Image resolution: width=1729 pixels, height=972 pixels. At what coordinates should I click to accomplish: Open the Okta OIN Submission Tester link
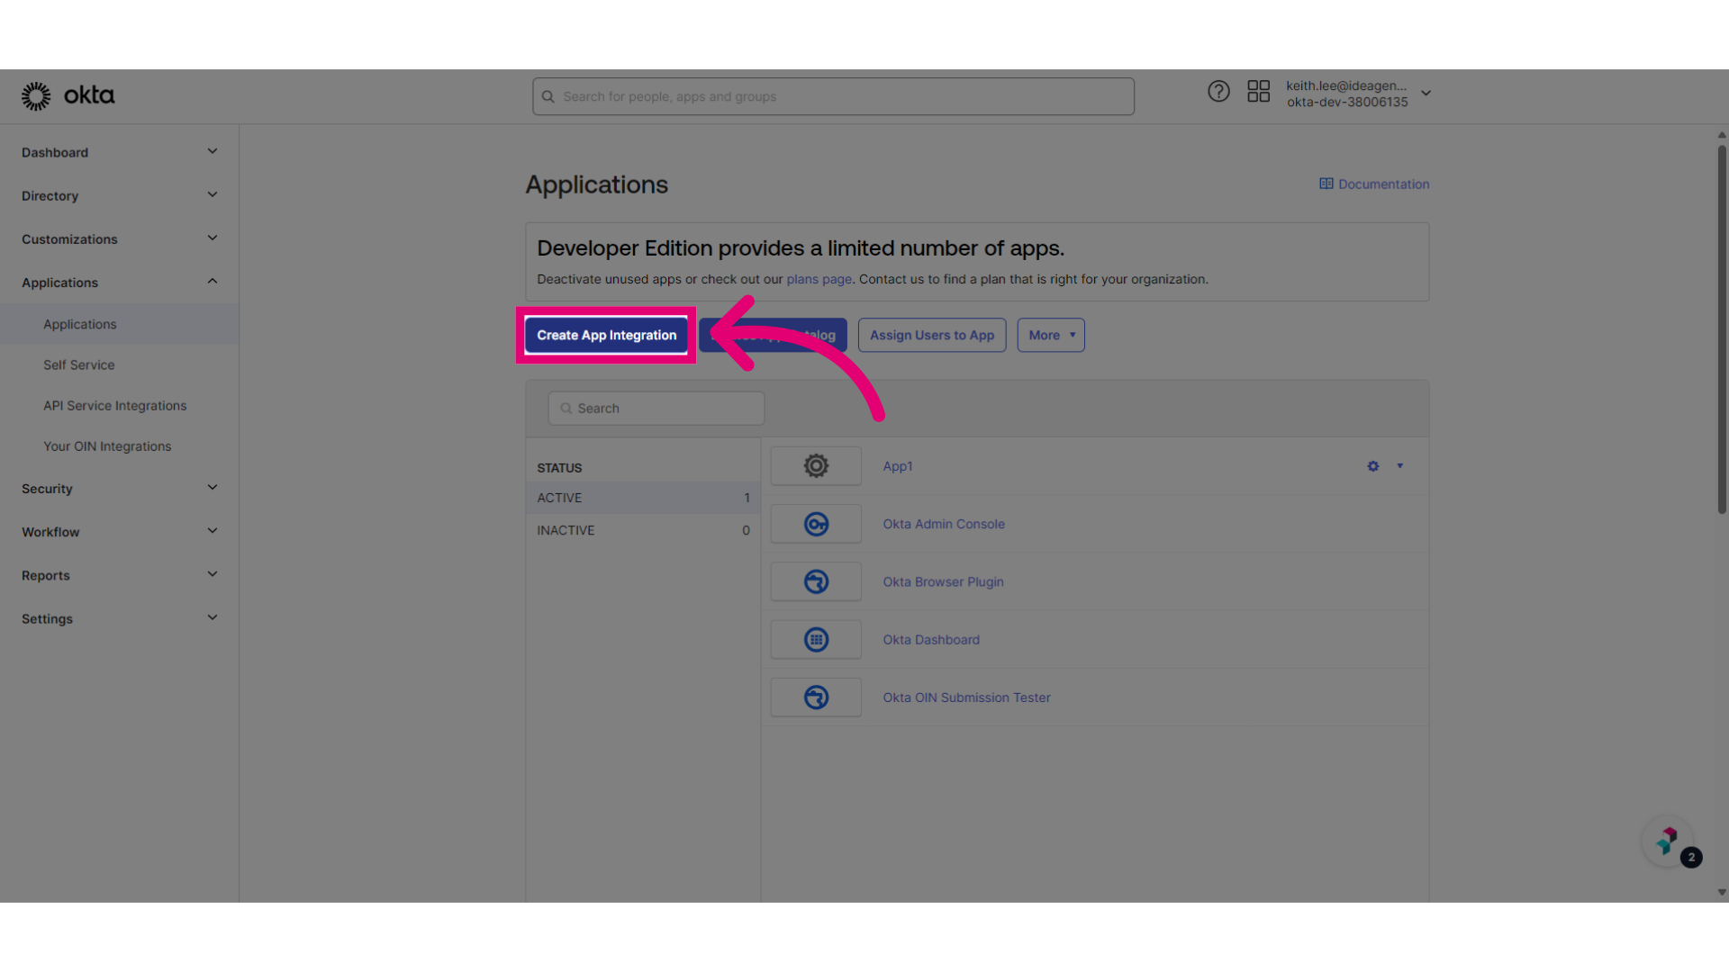point(966,697)
